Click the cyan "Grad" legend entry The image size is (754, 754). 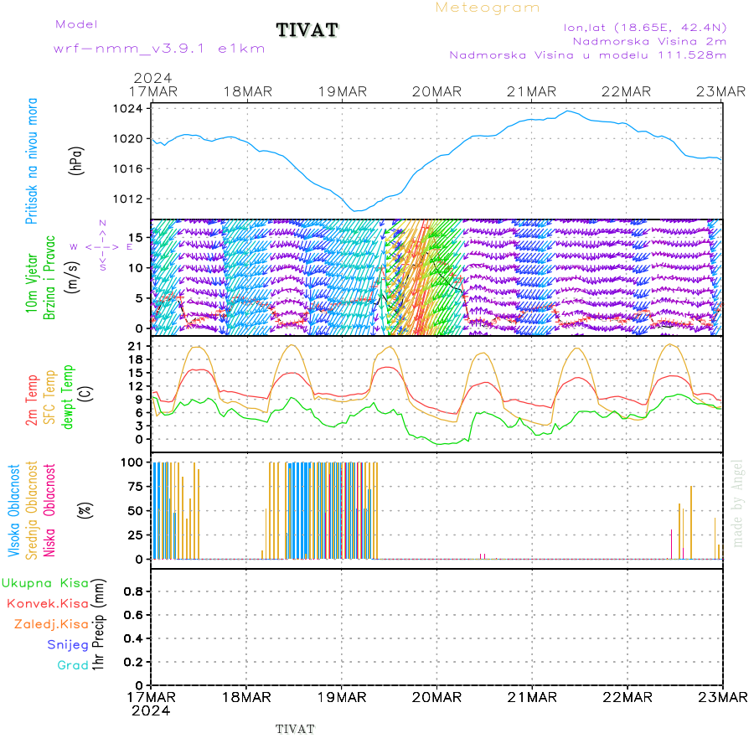click(73, 665)
